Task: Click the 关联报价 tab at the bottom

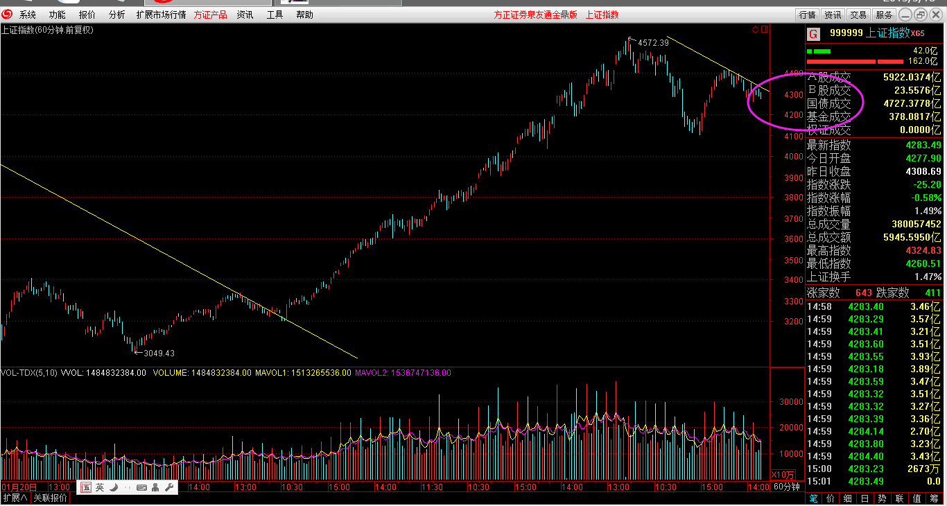Action: pos(51,498)
